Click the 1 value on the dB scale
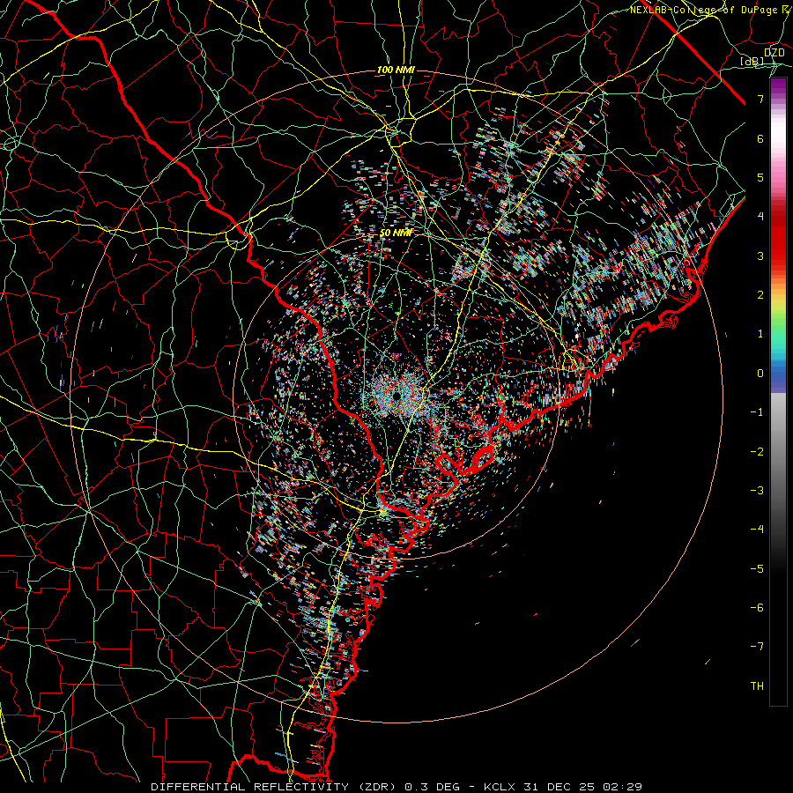The image size is (793, 793). pyautogui.click(x=760, y=334)
